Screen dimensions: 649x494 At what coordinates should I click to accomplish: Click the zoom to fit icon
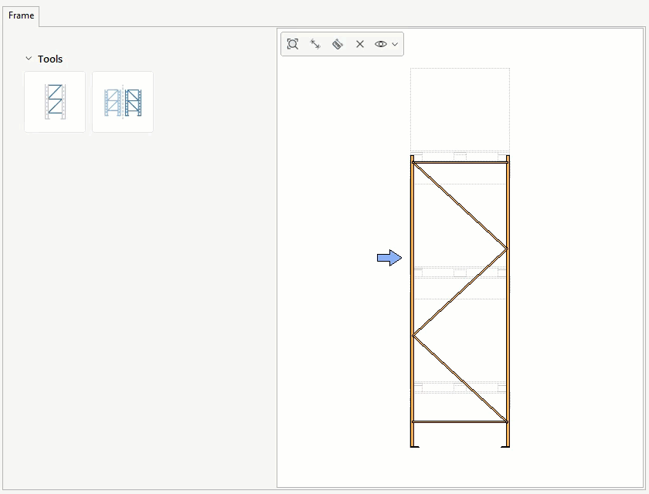293,44
